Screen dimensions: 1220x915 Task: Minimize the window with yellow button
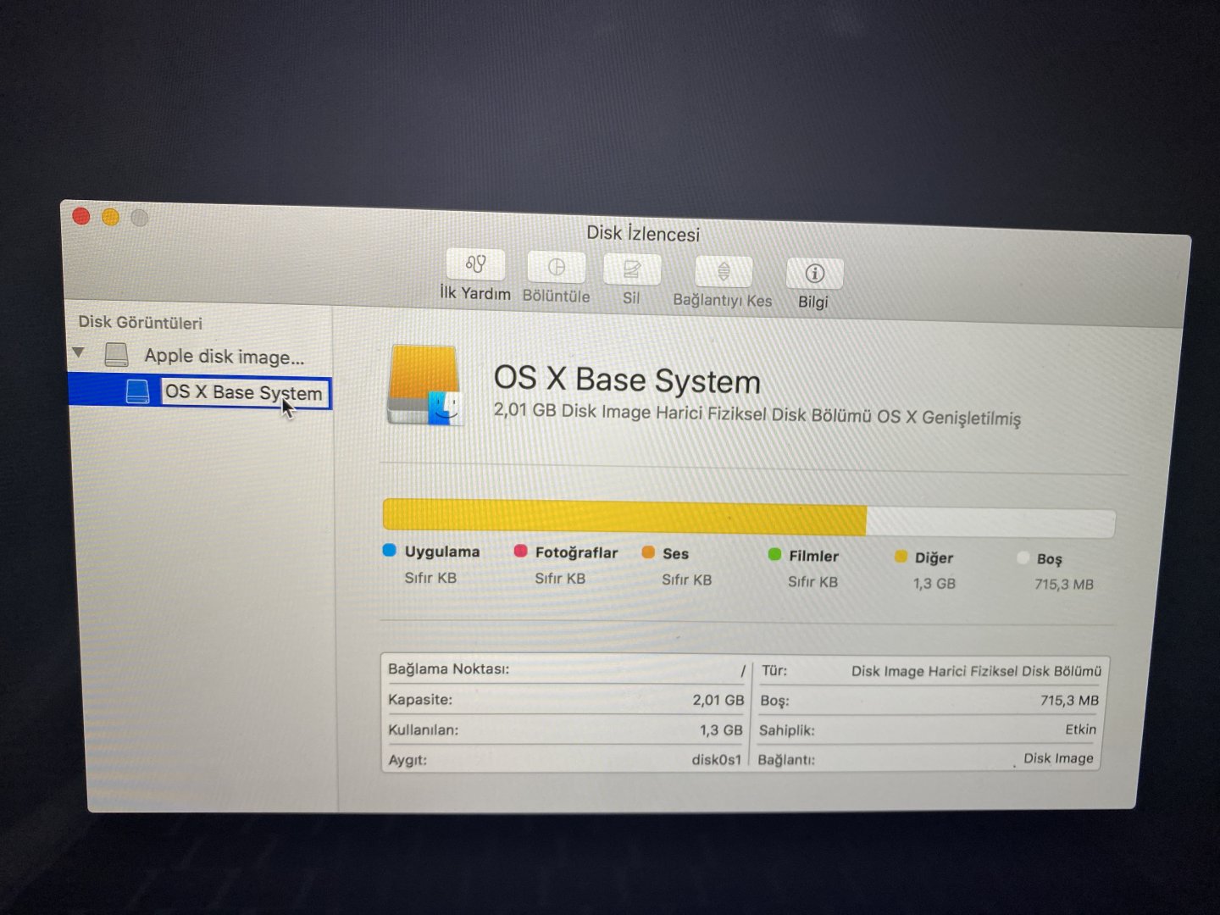(111, 217)
